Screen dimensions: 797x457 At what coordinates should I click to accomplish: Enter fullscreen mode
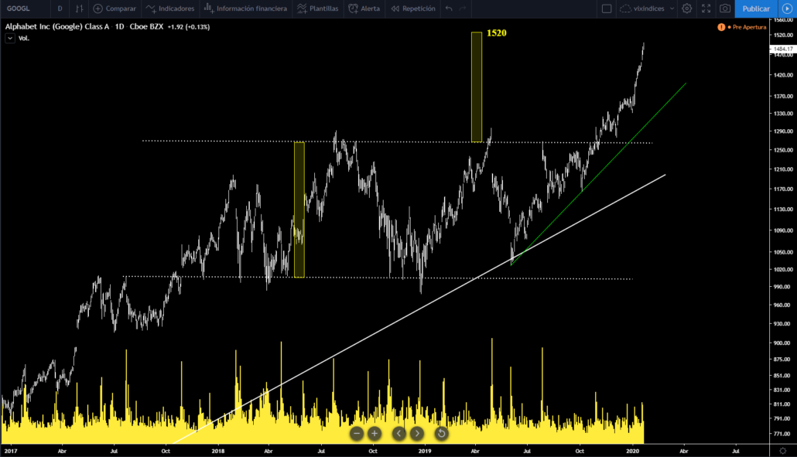pos(706,9)
